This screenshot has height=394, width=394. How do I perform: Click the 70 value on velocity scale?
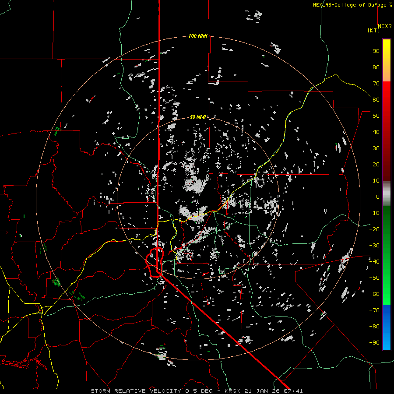[x=376, y=84]
